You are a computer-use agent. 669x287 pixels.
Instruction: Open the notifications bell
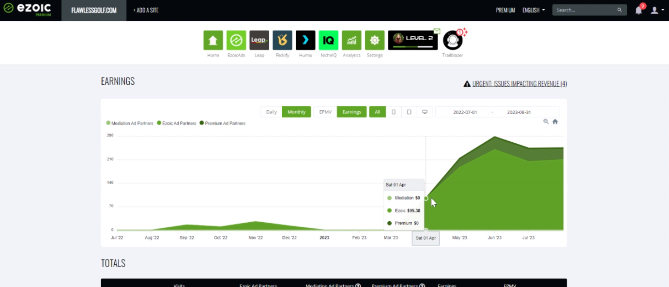click(639, 10)
